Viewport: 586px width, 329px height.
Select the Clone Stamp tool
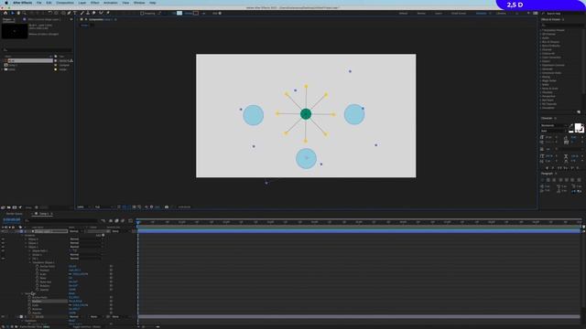88,13
